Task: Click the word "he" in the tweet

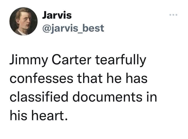Action: [114, 78]
